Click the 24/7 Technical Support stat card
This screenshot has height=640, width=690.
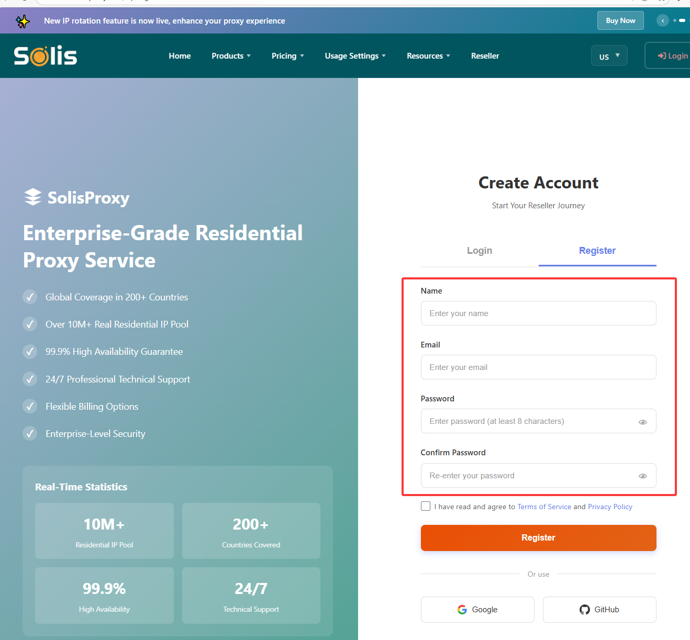point(251,596)
